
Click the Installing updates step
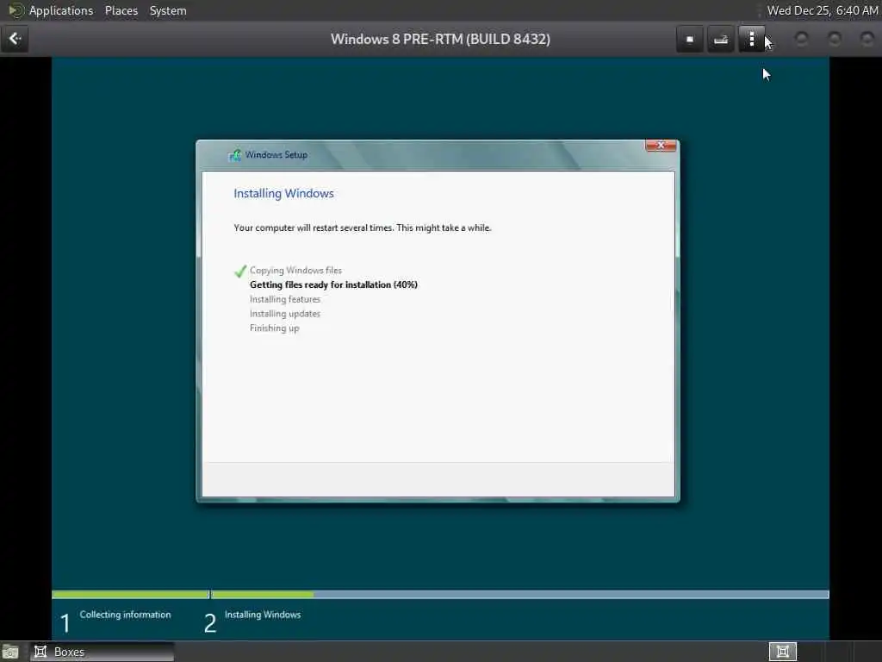[x=284, y=314]
